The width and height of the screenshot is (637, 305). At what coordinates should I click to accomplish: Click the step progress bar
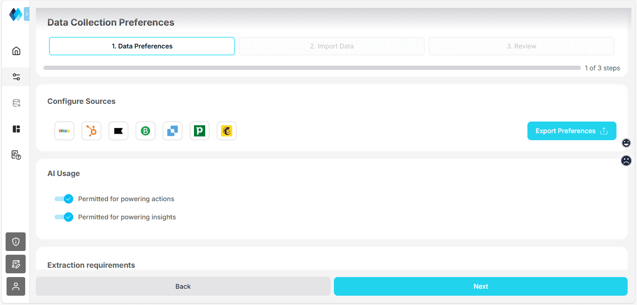[312, 68]
